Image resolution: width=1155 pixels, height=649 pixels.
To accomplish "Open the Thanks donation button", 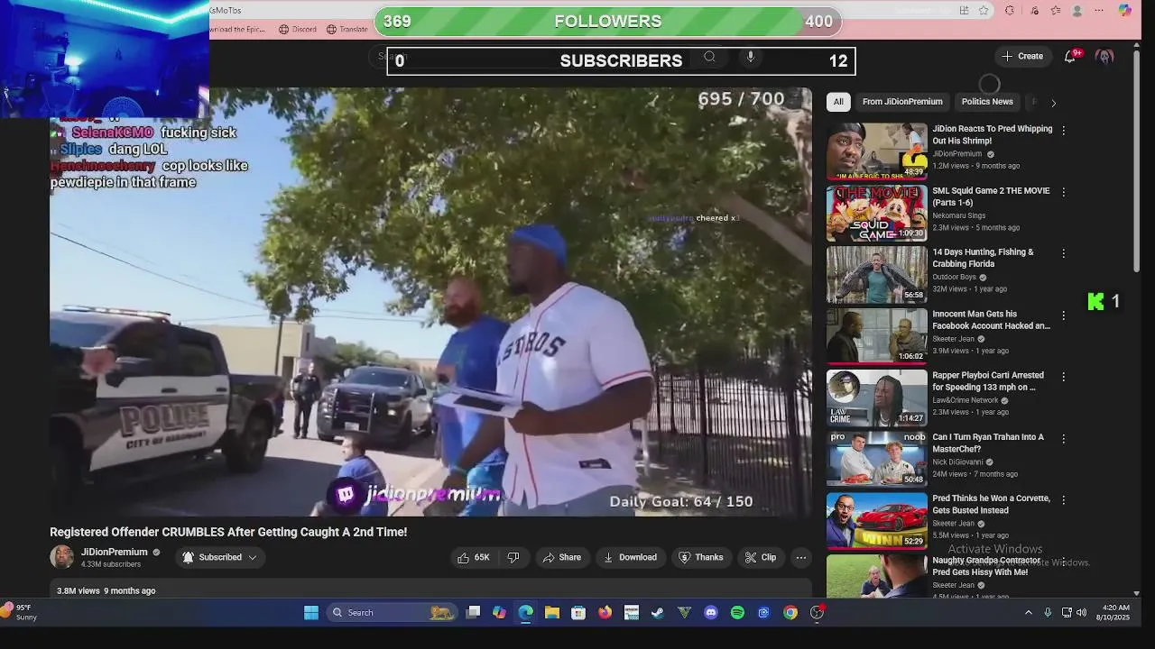I will (700, 557).
